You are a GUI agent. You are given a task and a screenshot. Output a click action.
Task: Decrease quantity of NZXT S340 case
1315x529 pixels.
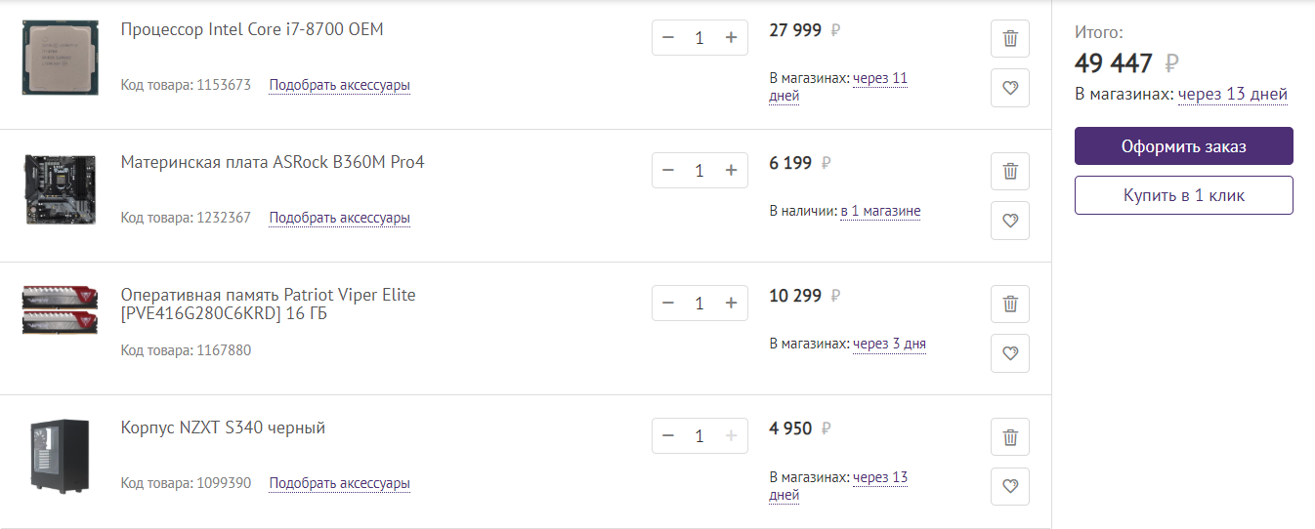(x=668, y=436)
